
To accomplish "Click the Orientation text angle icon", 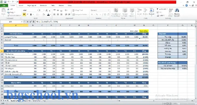I will pyautogui.click(x=66, y=10).
